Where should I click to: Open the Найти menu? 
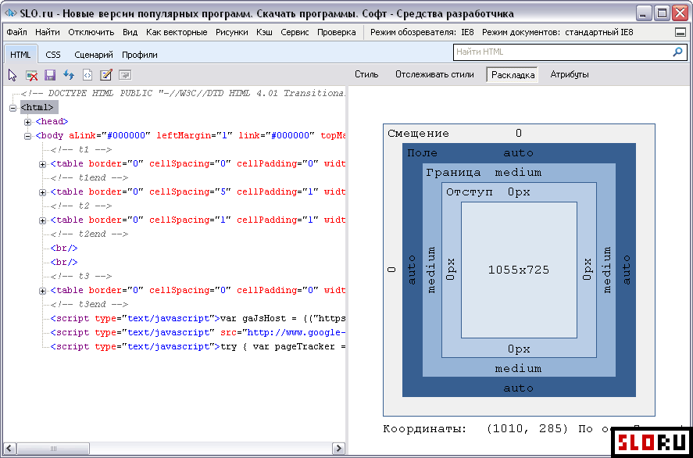(48, 32)
